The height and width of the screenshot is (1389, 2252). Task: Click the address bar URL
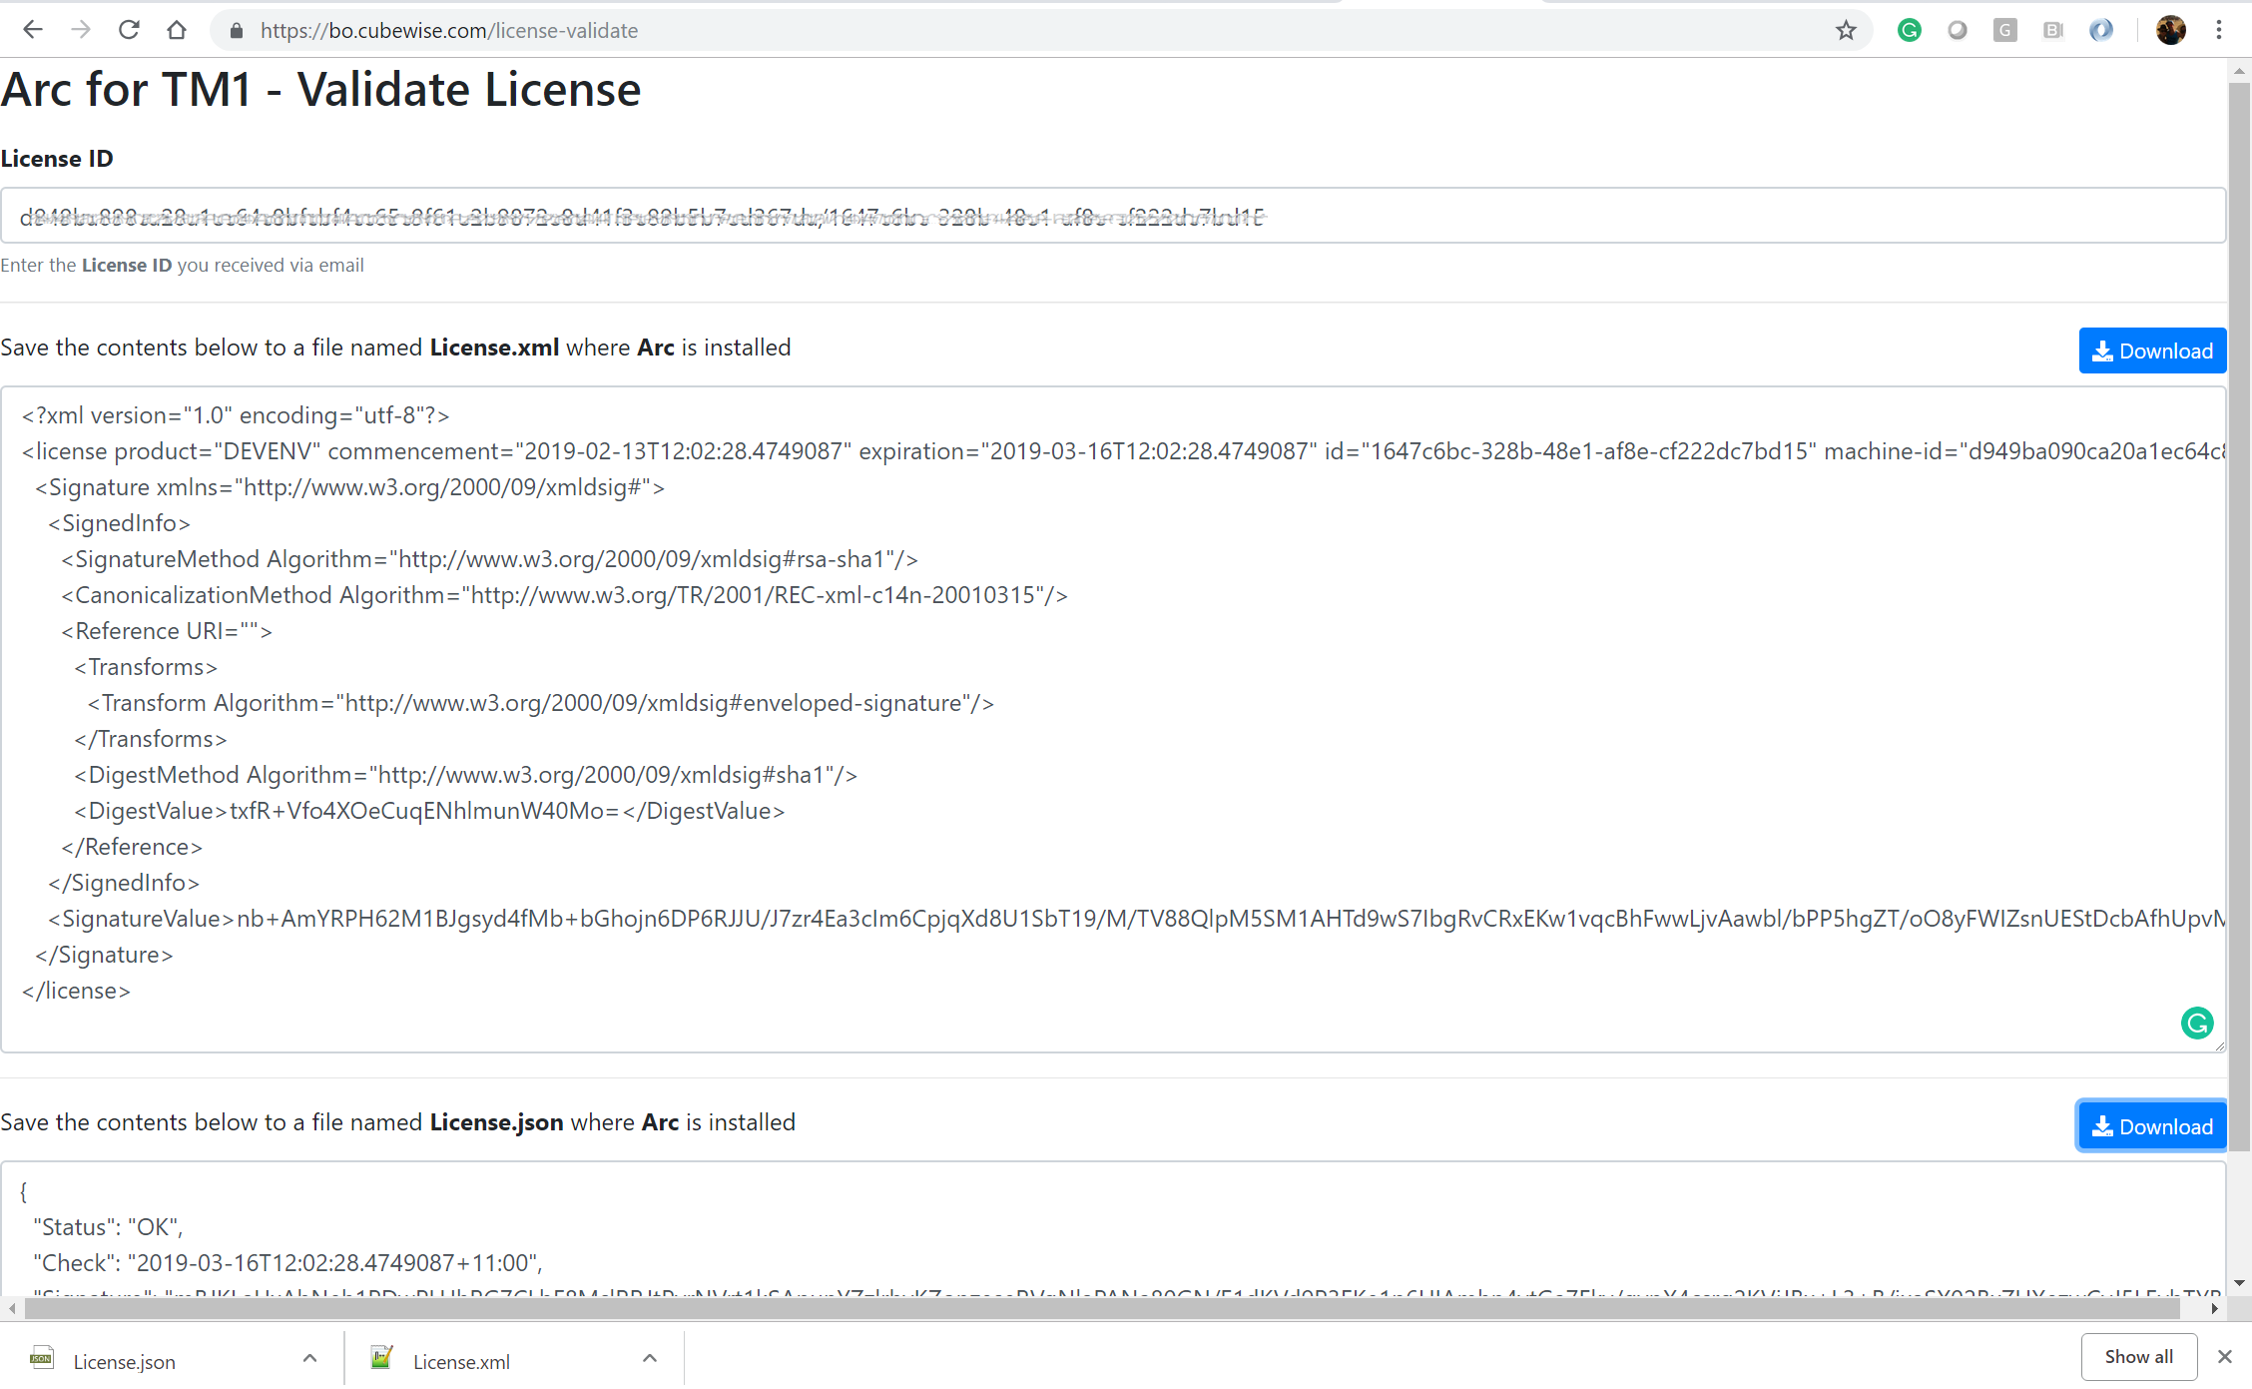[x=449, y=30]
